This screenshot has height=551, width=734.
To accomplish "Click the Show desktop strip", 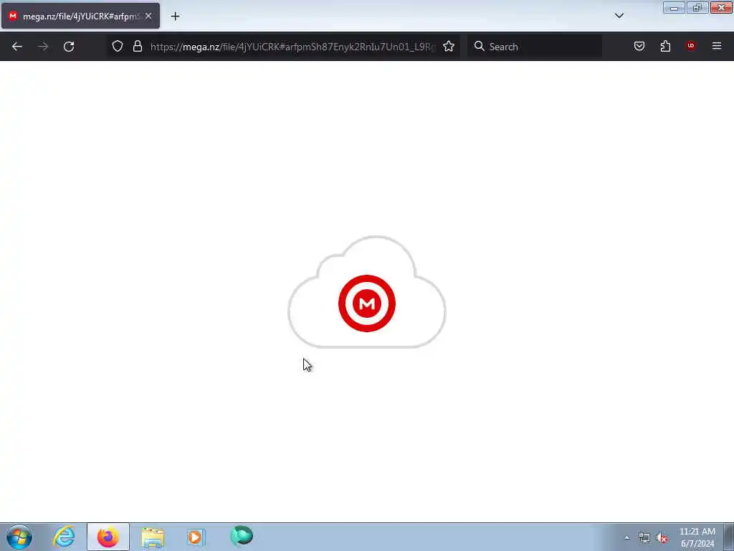I will point(728,537).
